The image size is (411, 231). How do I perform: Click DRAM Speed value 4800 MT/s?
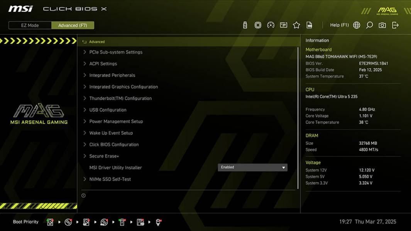(x=369, y=150)
